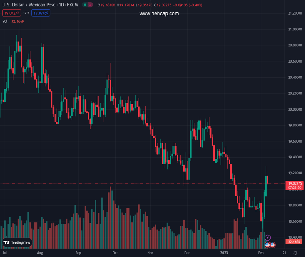The image size is (305, 257).
Task: Click the Jul label on time axis
Action: coord(5,253)
